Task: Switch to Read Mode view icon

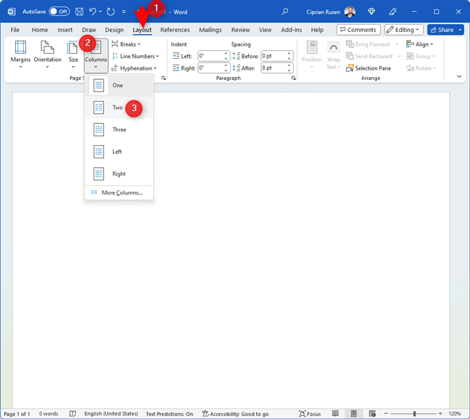Action: coord(335,414)
